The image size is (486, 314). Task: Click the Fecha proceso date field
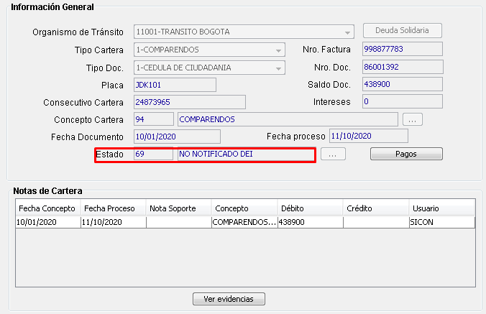coord(368,136)
